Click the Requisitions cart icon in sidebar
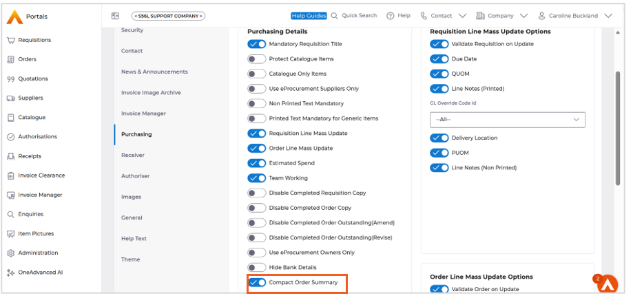 click(10, 41)
